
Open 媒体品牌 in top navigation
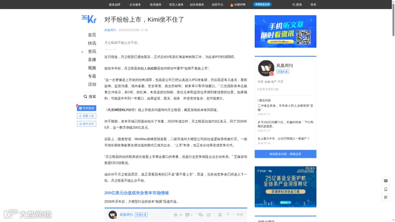[114, 5]
